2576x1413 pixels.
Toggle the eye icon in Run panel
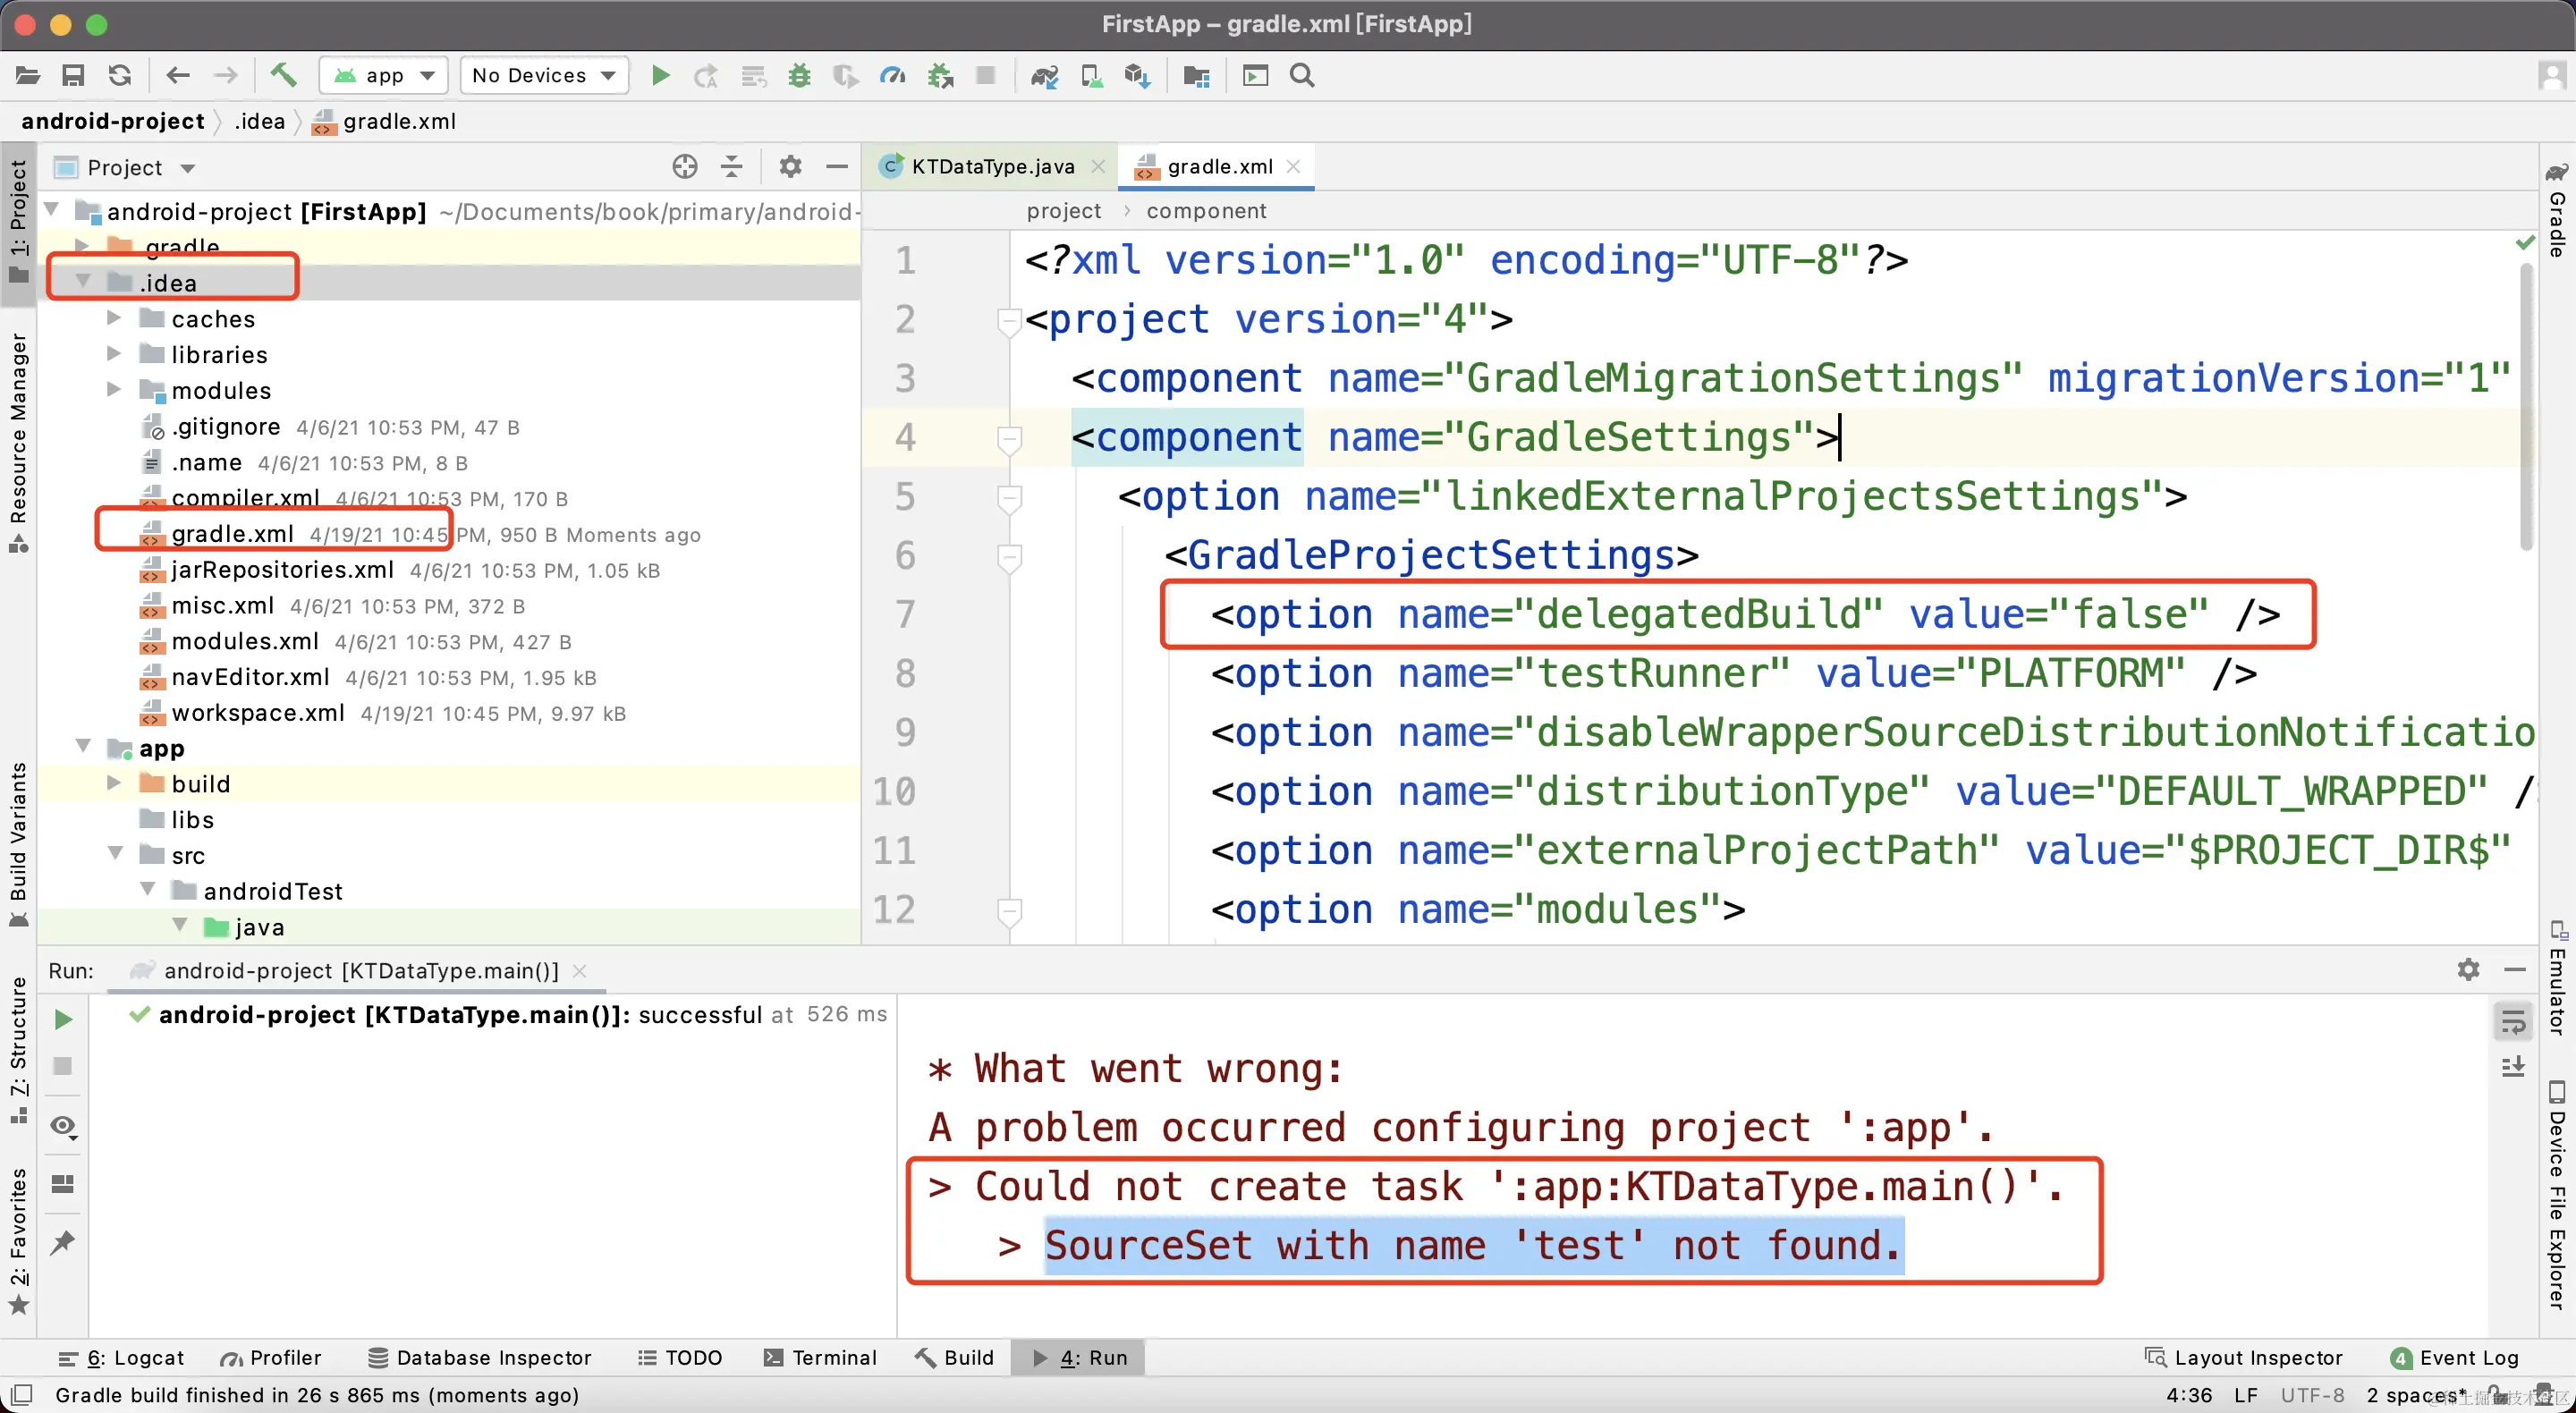click(63, 1126)
